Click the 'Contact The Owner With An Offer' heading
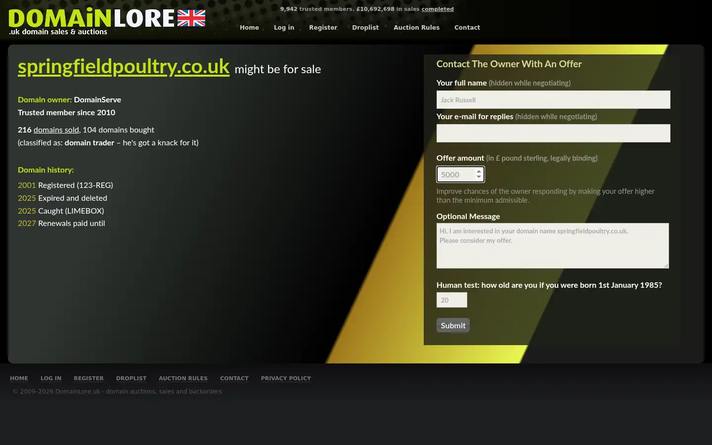This screenshot has height=445, width=712. pos(509,64)
